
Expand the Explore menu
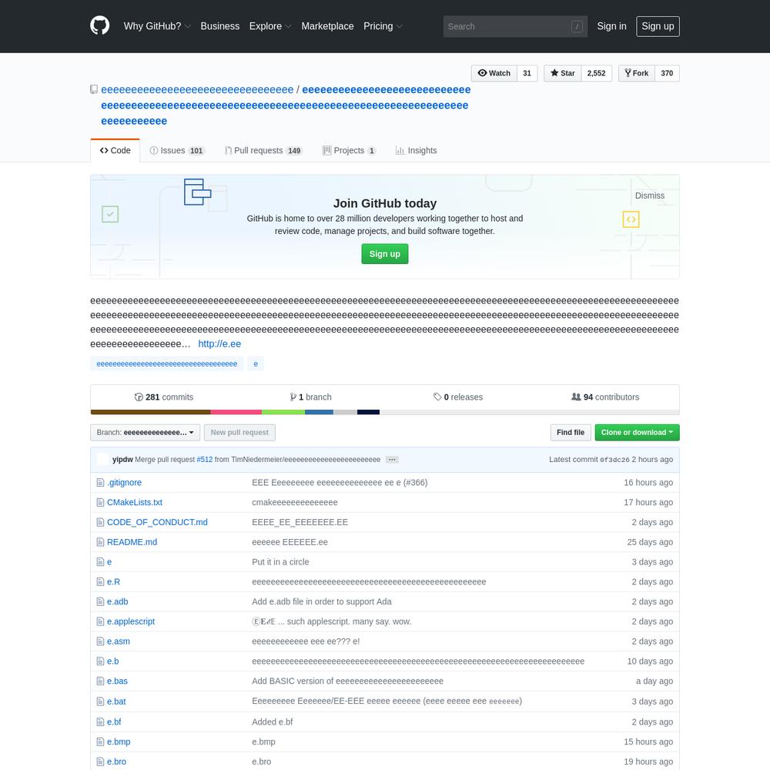pyautogui.click(x=270, y=26)
